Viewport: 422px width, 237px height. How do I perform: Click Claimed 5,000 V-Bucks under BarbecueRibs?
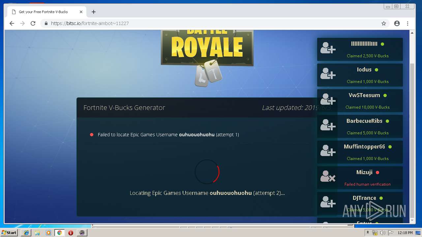pos(368,133)
